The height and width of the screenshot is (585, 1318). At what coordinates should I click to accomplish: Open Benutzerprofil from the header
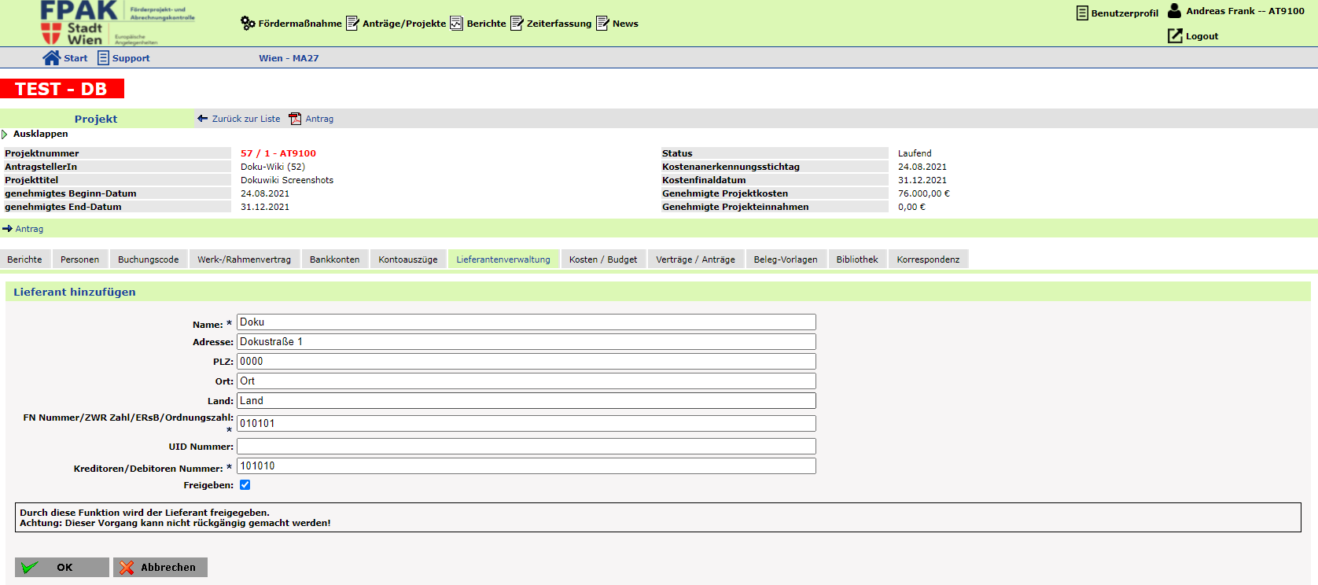tap(1117, 13)
